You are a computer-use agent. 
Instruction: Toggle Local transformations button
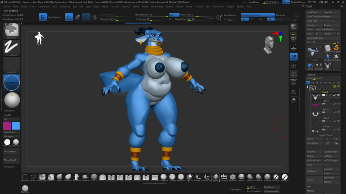[293, 57]
